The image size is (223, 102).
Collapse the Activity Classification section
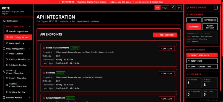point(29,72)
